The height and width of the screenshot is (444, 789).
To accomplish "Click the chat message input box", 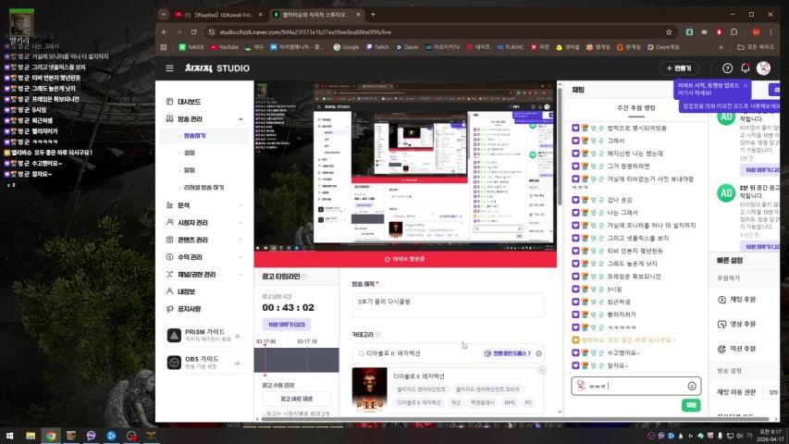I will point(636,386).
